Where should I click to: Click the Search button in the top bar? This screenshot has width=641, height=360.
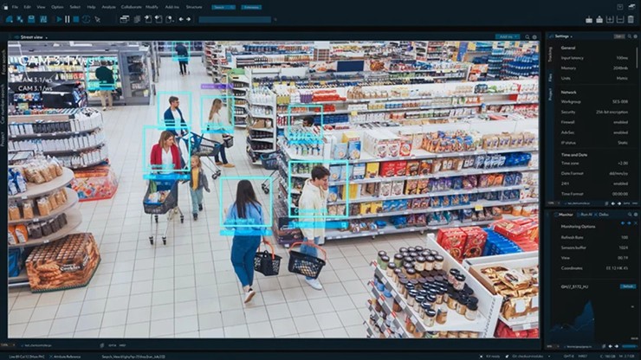(x=223, y=7)
